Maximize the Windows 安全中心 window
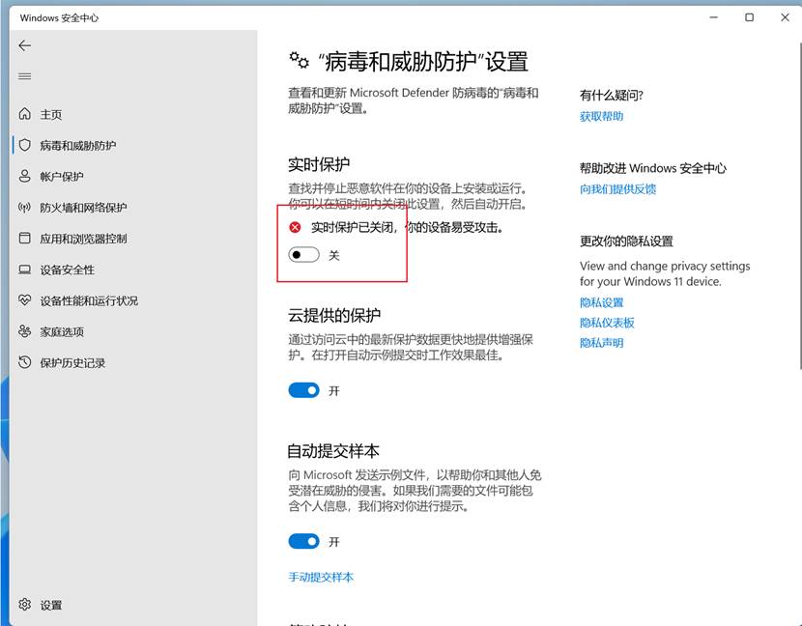Screen dimensions: 802x626 pyautogui.click(x=749, y=17)
